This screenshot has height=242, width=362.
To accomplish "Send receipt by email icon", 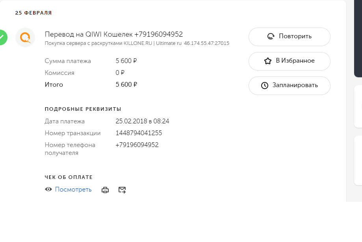I will [x=122, y=190].
